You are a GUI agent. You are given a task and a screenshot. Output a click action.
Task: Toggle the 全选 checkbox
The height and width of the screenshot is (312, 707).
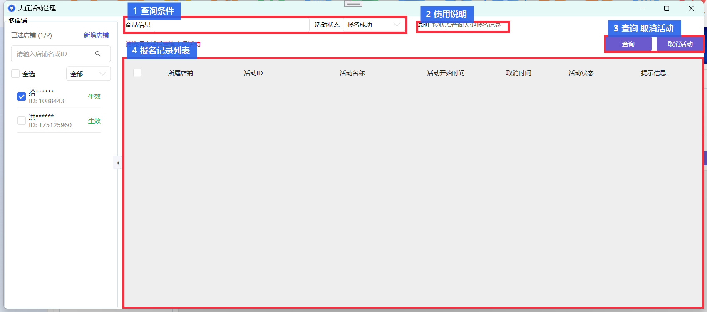tap(15, 74)
